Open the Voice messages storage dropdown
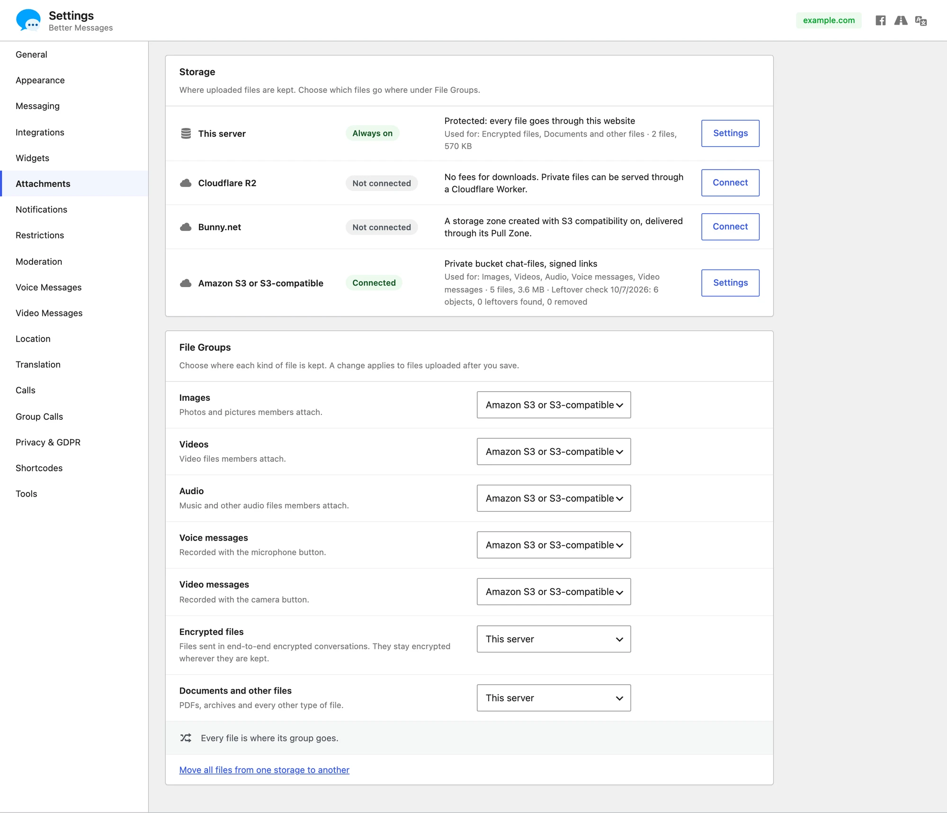The height and width of the screenshot is (813, 947). click(554, 545)
